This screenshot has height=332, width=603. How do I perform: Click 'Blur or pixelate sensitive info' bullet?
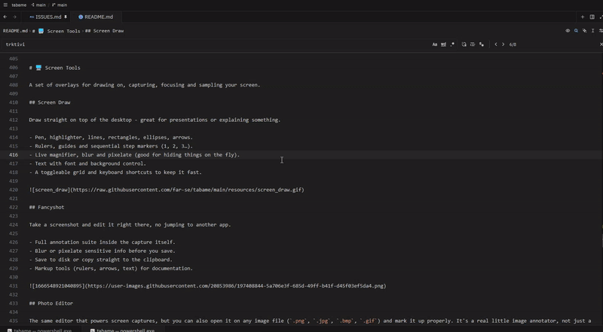102,251
